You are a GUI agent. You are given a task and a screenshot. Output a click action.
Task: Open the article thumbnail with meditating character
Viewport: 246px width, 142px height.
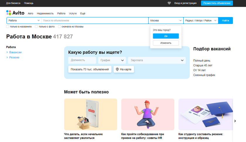click(148, 114)
